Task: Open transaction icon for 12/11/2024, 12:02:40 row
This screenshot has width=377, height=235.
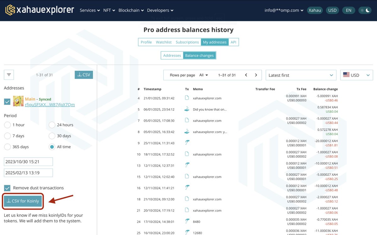Action: (187, 176)
